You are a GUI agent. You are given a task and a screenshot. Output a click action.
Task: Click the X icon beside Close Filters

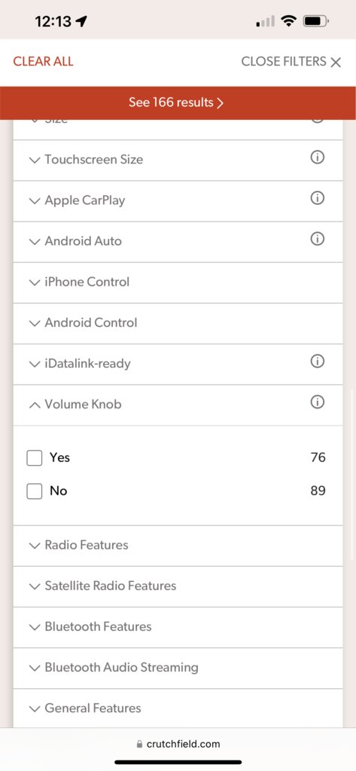click(336, 63)
